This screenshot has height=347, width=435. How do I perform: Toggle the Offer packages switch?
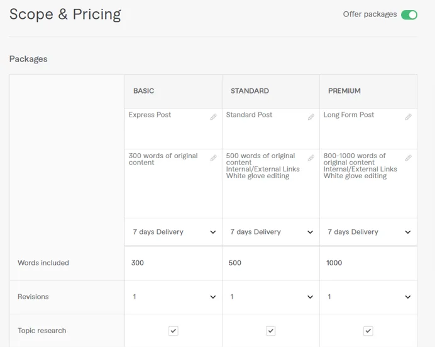[x=409, y=14]
